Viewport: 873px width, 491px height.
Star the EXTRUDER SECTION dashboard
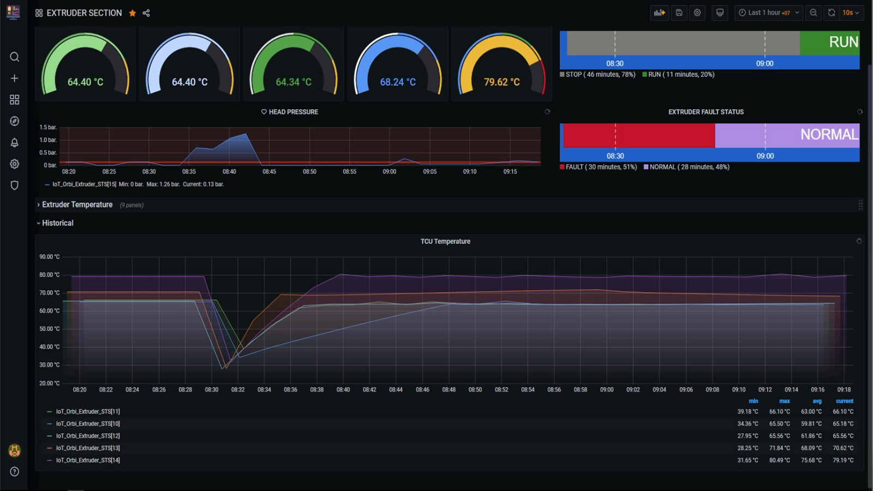(133, 13)
